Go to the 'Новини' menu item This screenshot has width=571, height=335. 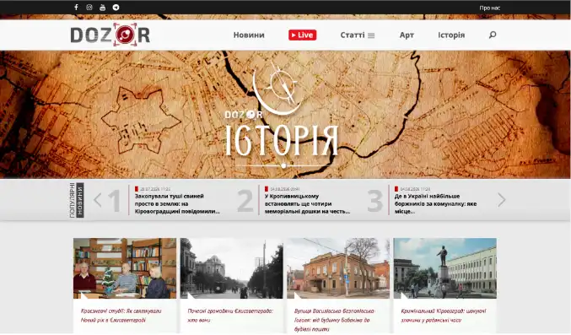tap(249, 35)
